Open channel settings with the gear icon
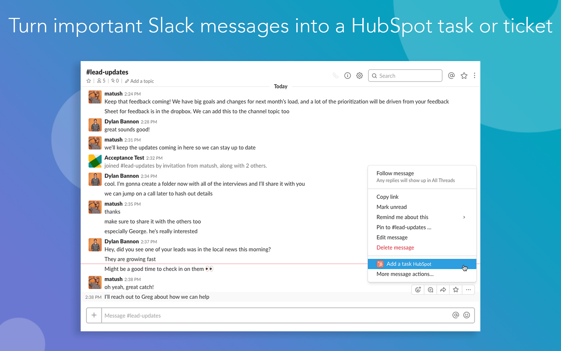 [x=359, y=75]
